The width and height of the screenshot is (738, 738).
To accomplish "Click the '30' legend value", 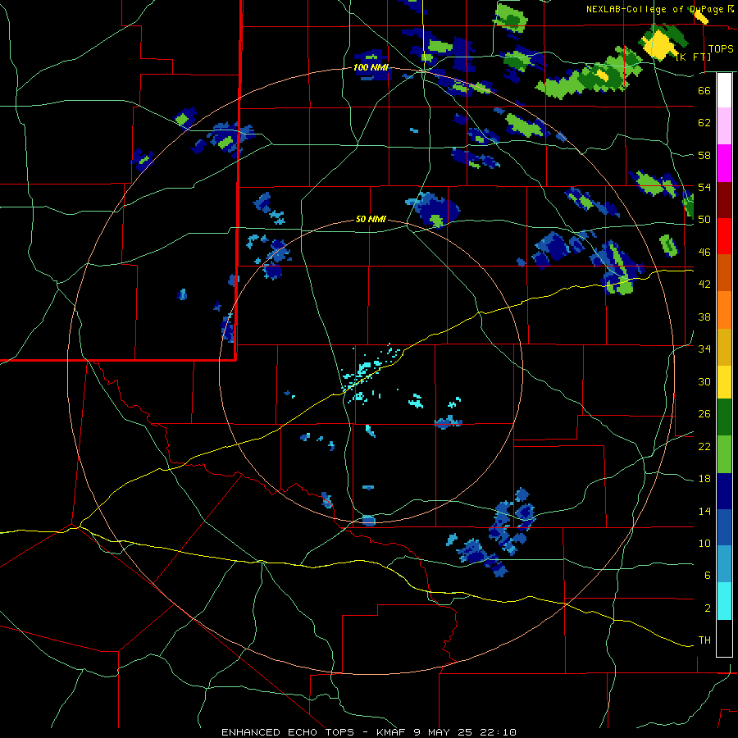I will pyautogui.click(x=704, y=381).
